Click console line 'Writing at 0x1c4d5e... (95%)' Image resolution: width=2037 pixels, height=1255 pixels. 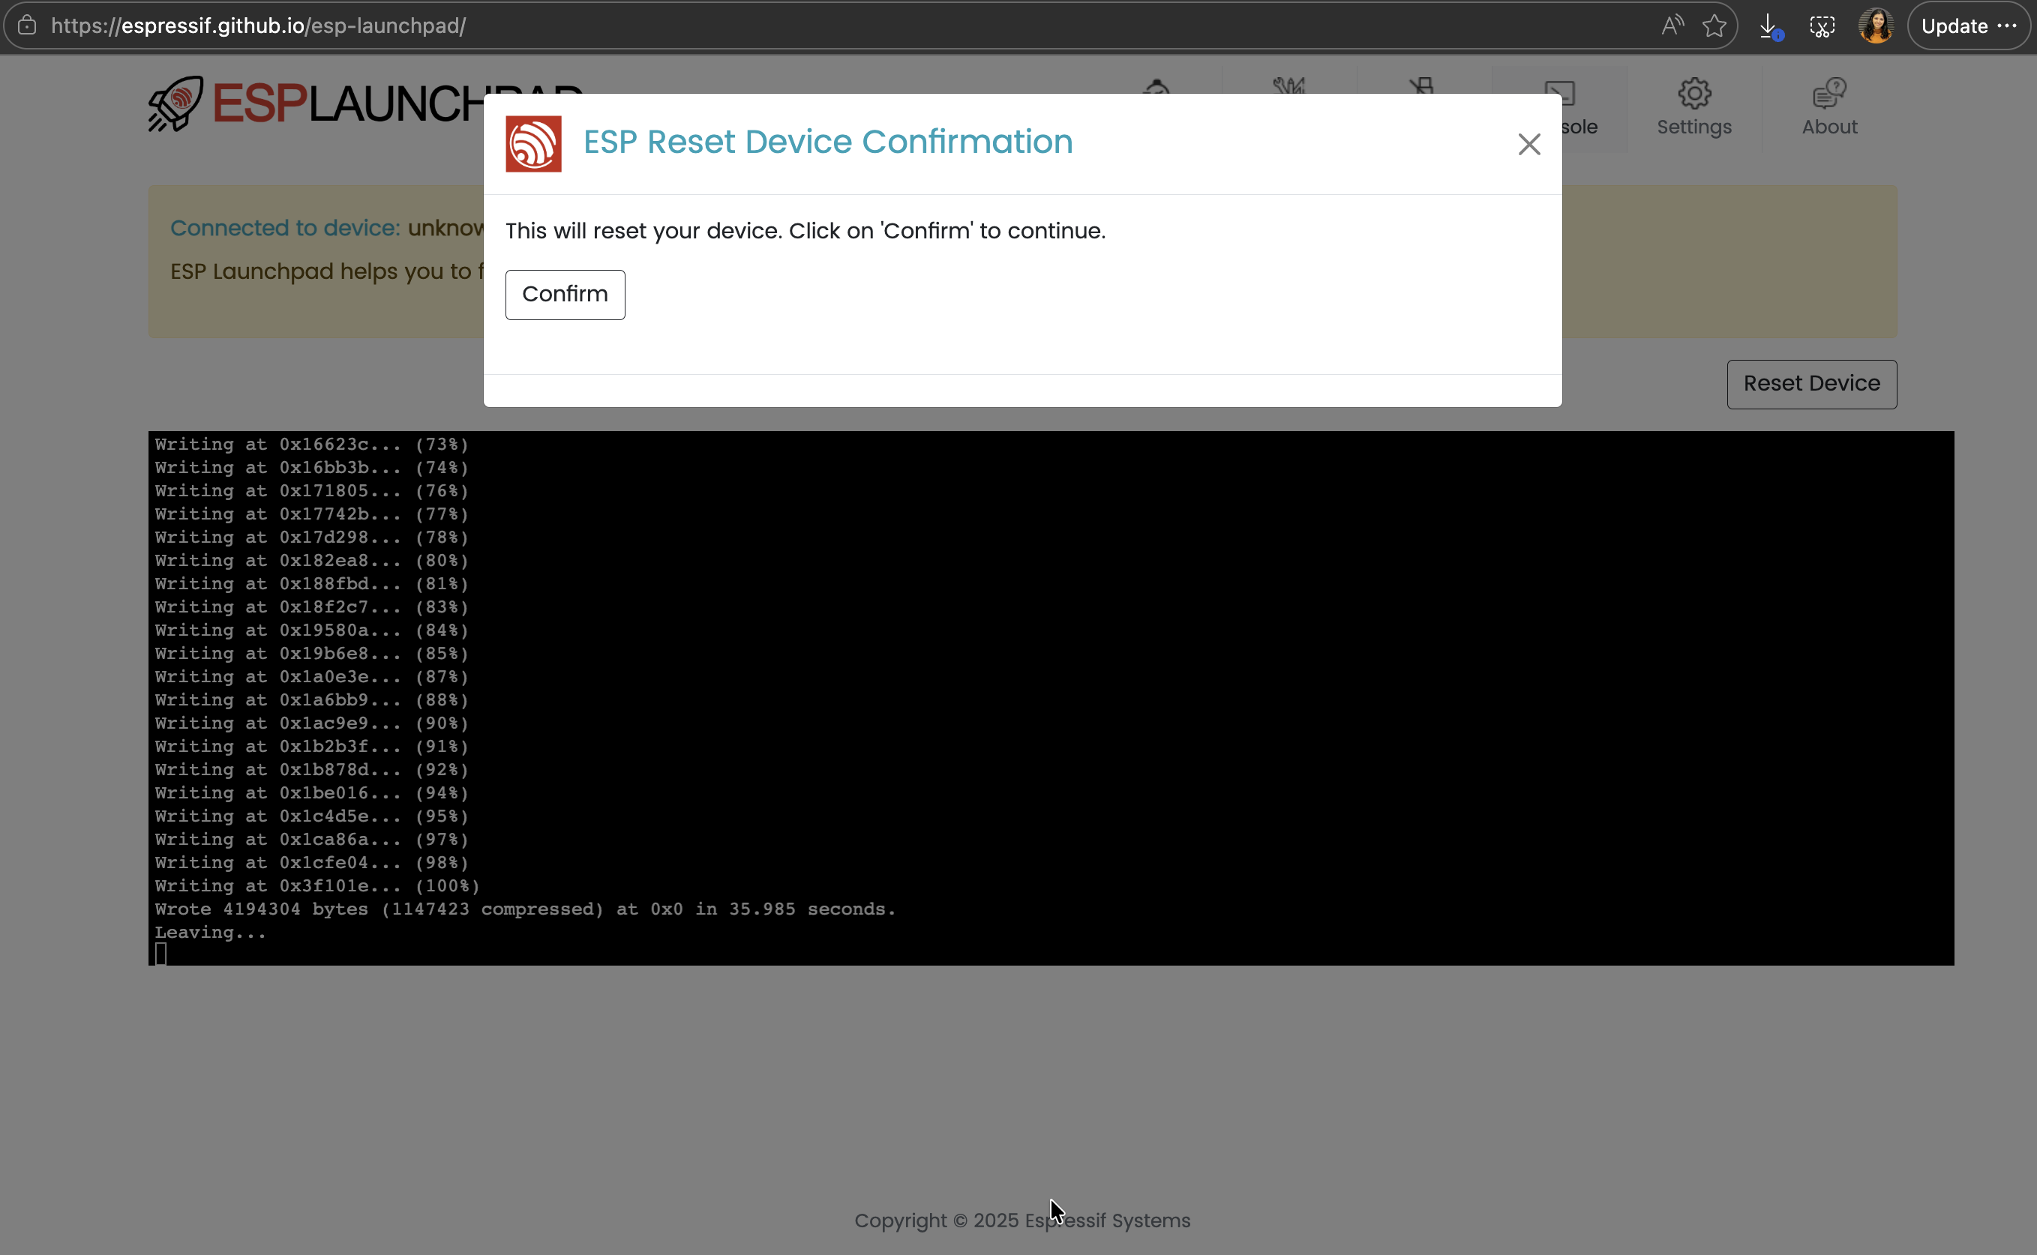(x=311, y=816)
